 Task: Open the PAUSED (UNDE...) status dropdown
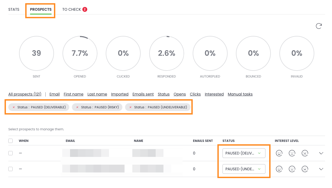point(244,169)
